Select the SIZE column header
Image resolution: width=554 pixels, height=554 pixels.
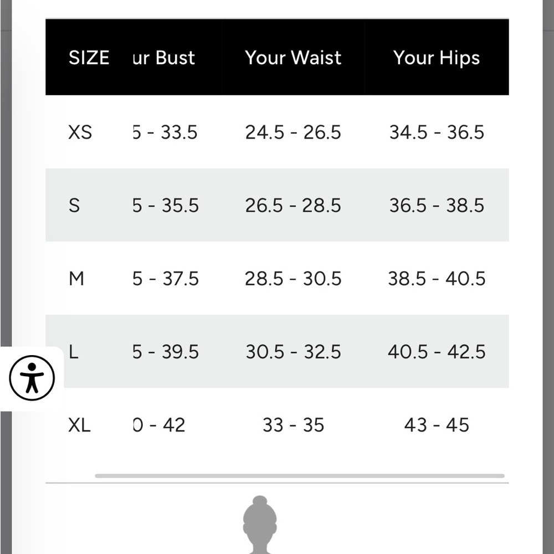click(x=89, y=58)
